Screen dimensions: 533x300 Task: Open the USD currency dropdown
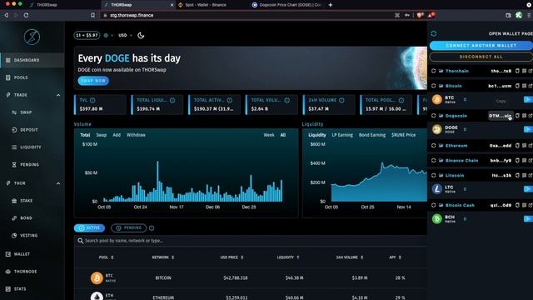(x=125, y=35)
